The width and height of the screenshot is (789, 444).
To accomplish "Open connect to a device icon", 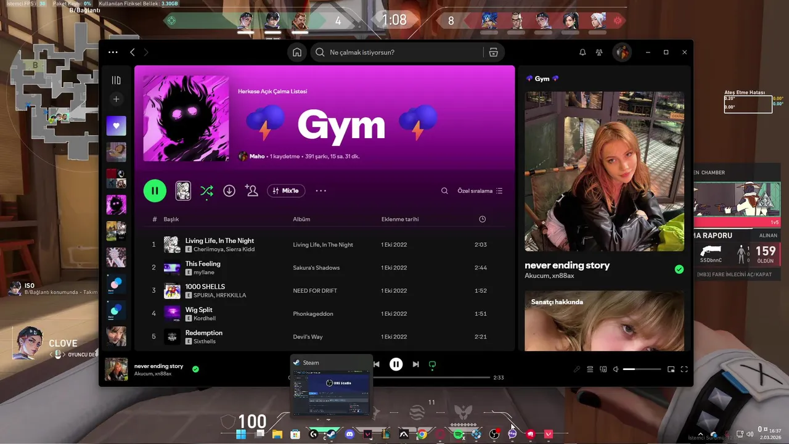I will click(603, 369).
